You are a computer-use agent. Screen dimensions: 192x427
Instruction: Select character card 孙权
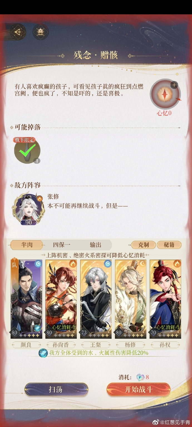coord(165,299)
